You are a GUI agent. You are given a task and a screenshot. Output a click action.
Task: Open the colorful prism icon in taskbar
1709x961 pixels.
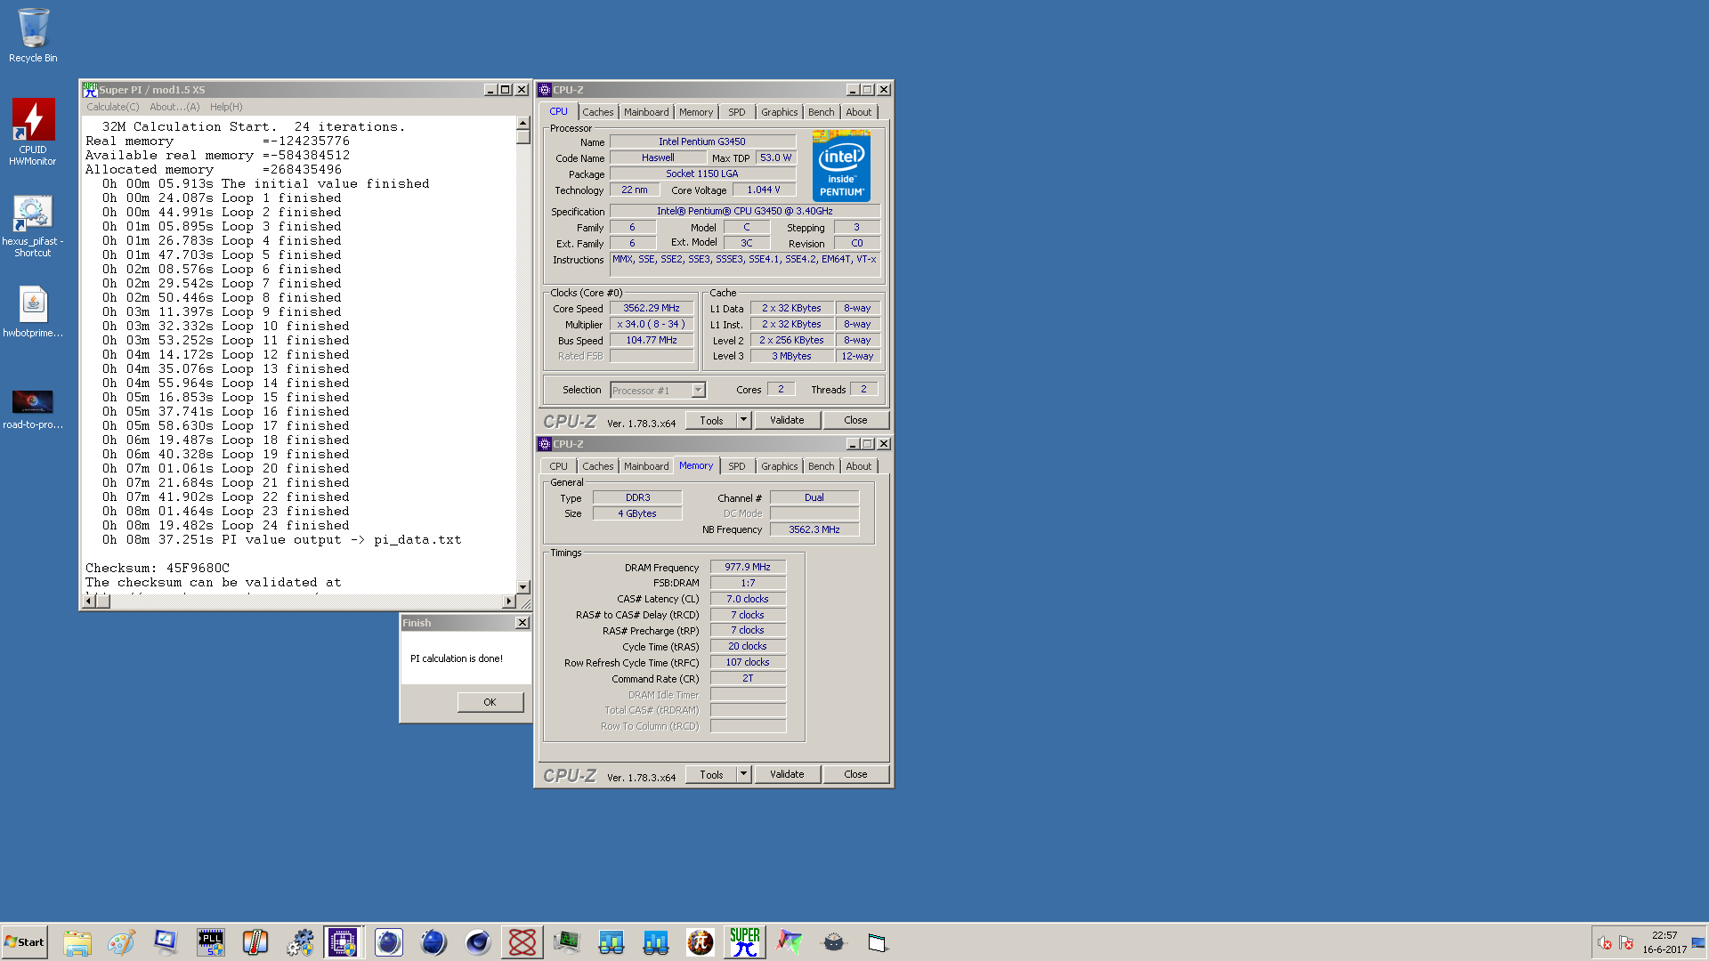[x=790, y=942]
